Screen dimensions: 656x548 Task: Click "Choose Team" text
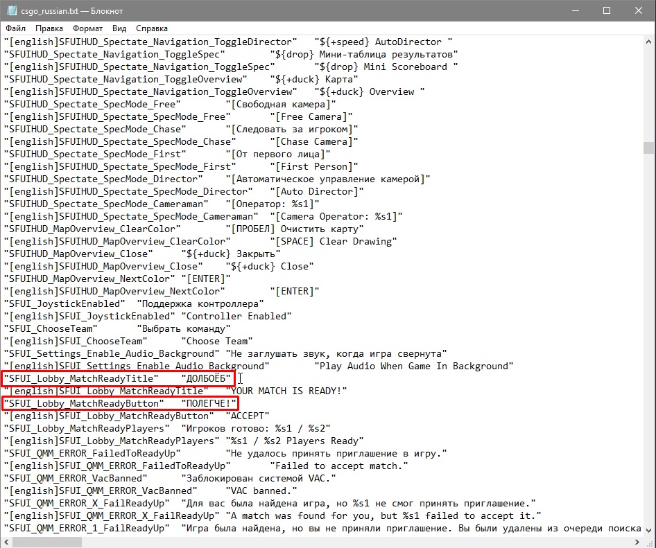tap(217, 342)
